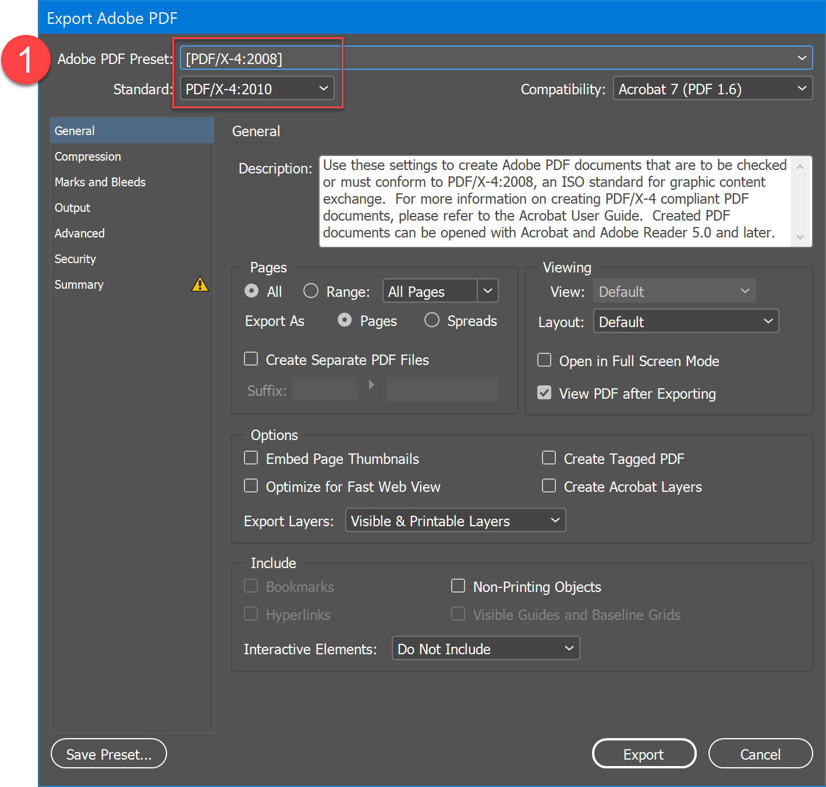Screen dimensions: 826x787
Task: Disable View PDF after Exporting
Action: click(x=544, y=392)
